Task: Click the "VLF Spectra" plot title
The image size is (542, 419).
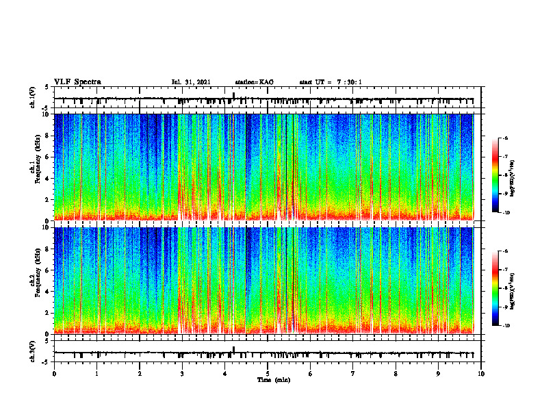Action: pos(77,82)
